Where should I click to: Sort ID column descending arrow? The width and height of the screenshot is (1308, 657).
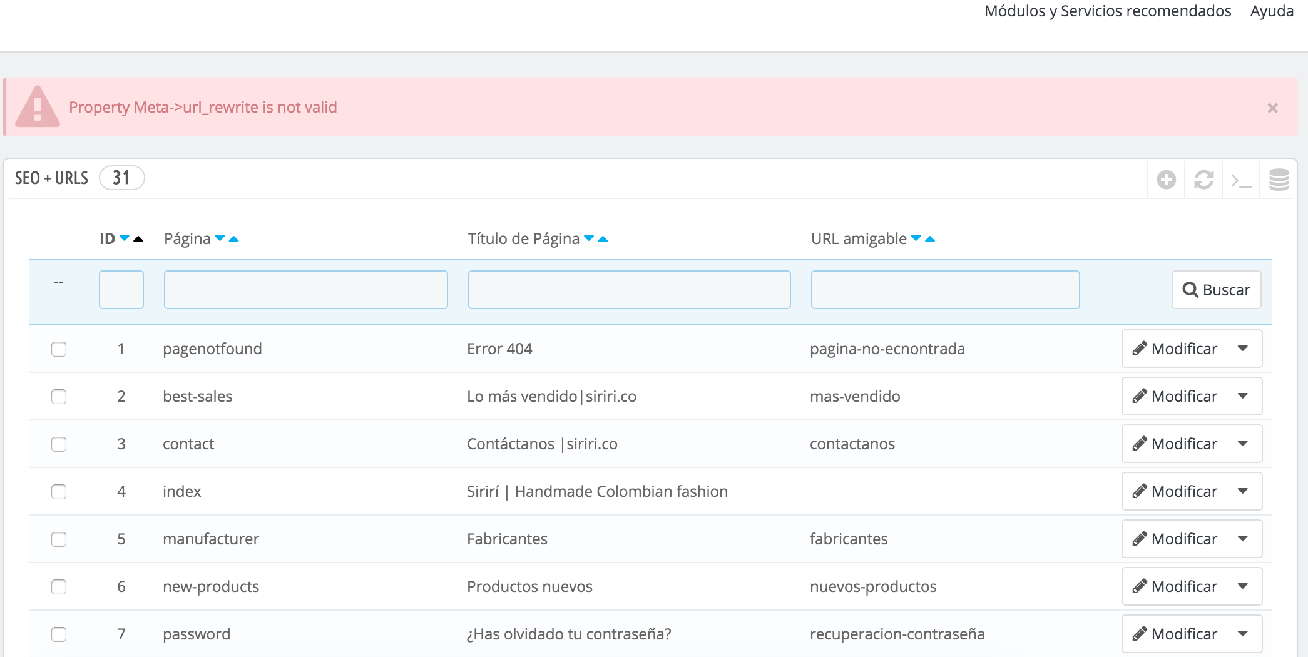[x=125, y=238]
